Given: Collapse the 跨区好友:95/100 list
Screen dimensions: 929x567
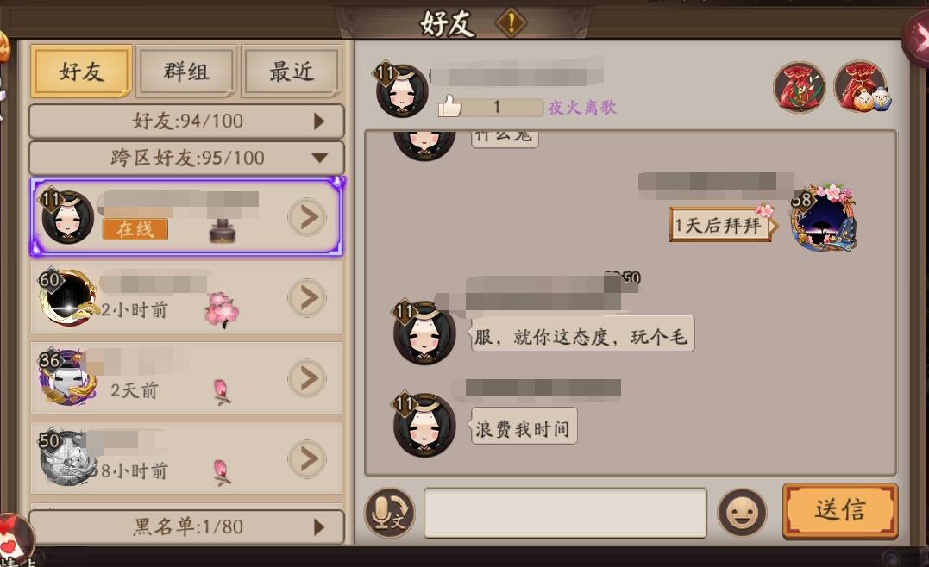Looking at the screenshot, I should tap(186, 158).
